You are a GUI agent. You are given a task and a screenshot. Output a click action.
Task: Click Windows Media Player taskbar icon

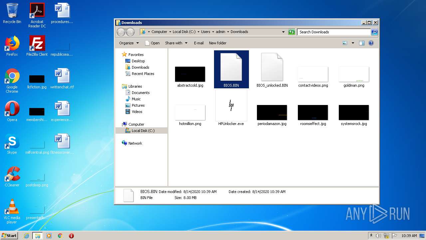(49, 236)
